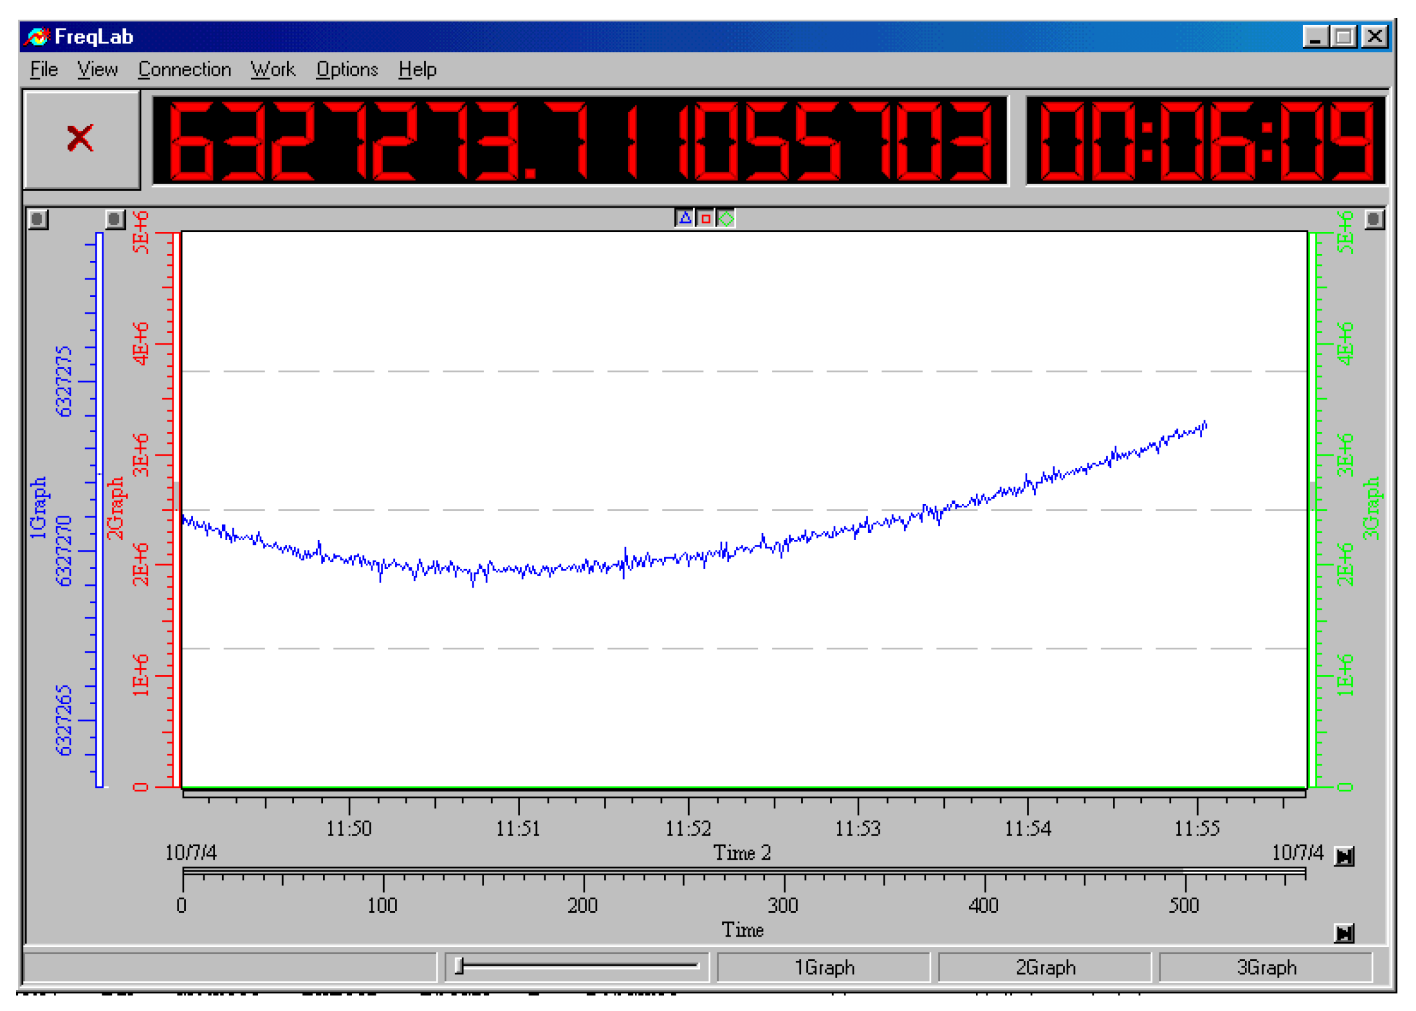Click end-jump icon beside Time 2 axis
This screenshot has width=1416, height=1011.
(1344, 857)
